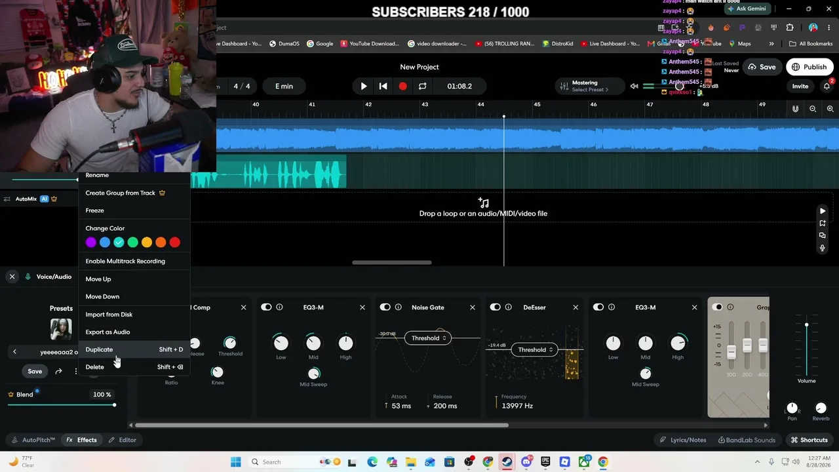The height and width of the screenshot is (472, 839).
Task: Switch to the Editor tab
Action: pyautogui.click(x=123, y=440)
